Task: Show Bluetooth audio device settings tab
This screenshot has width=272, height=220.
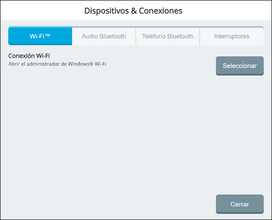Action: 104,36
